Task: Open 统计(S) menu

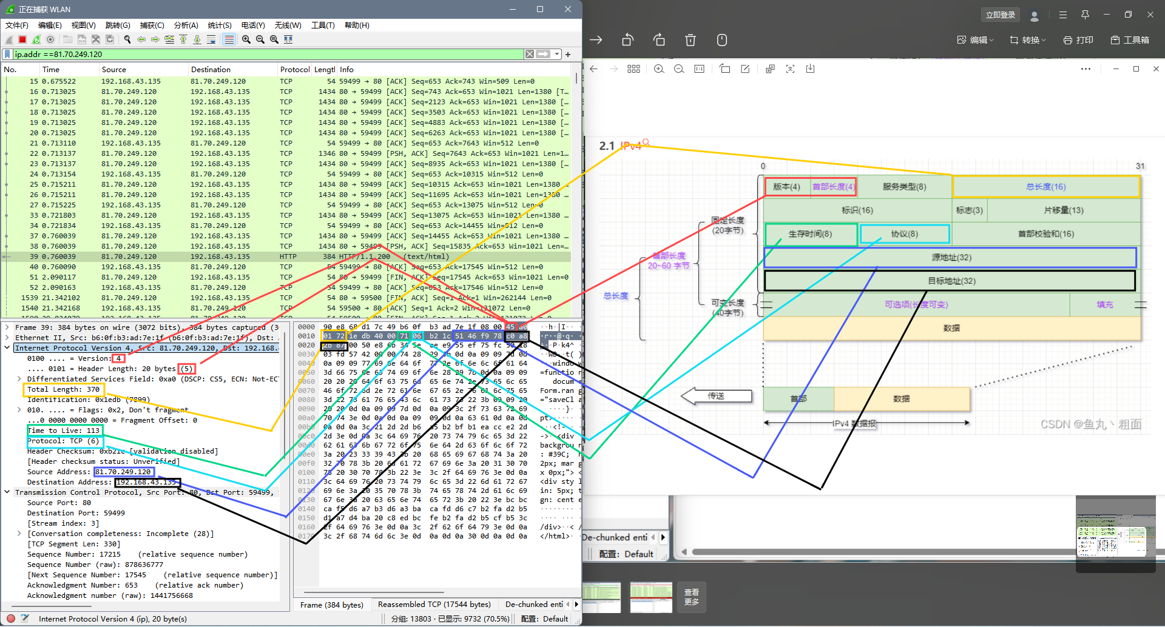Action: pos(220,25)
